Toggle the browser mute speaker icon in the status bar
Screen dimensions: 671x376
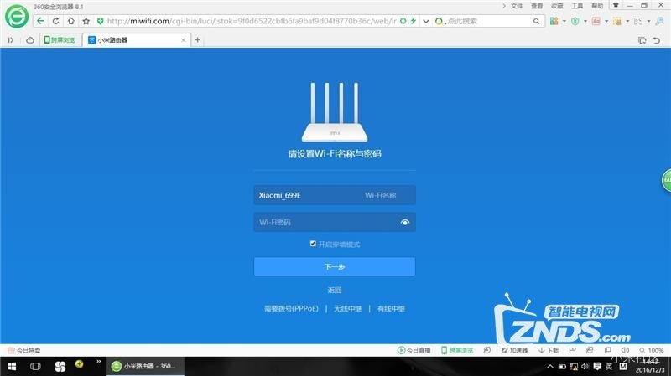tap(625, 350)
